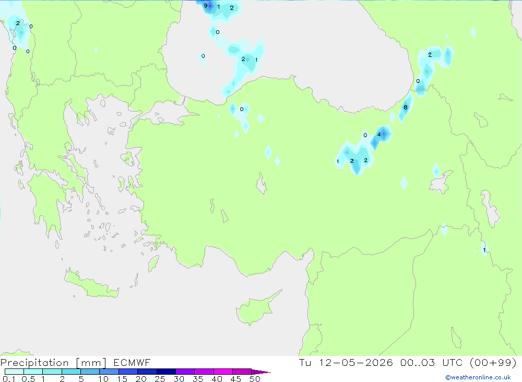
Task: Open the weatheronline.co.uk copyright link
Action: click(478, 377)
